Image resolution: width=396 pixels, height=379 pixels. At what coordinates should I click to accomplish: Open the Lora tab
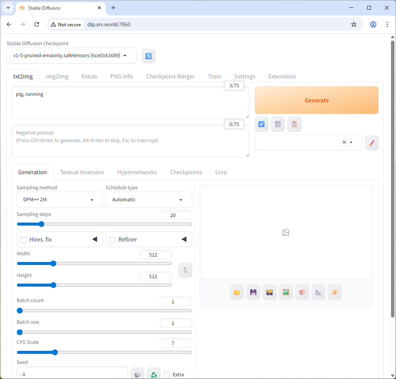[x=221, y=172]
